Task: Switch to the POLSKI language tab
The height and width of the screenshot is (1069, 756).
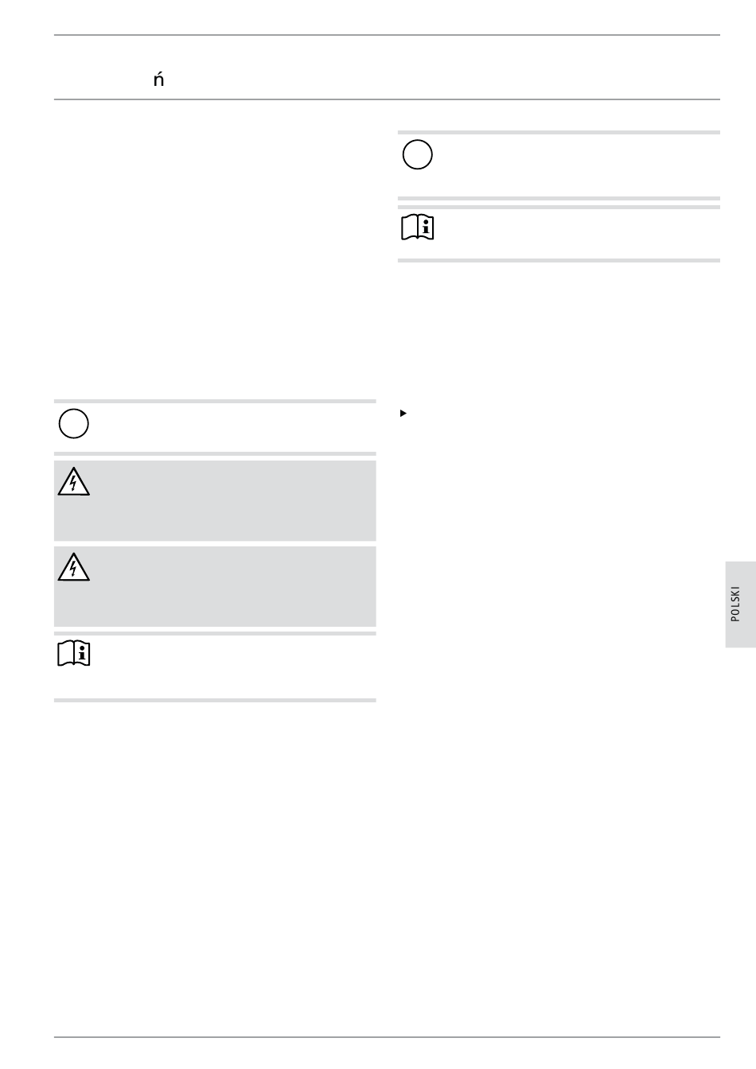Action: click(x=740, y=604)
